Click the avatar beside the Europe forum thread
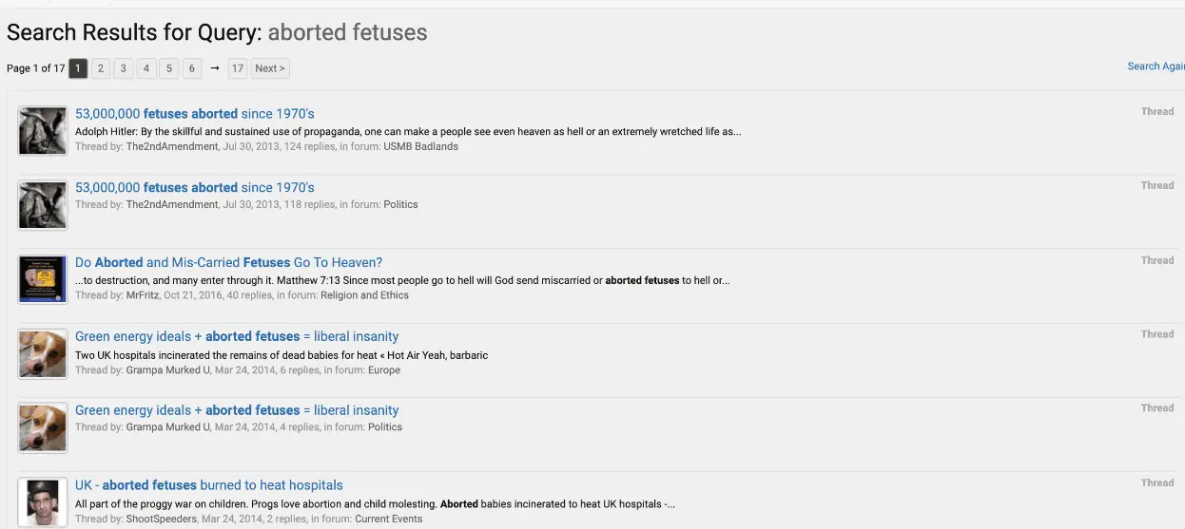The width and height of the screenshot is (1185, 529). pos(43,353)
